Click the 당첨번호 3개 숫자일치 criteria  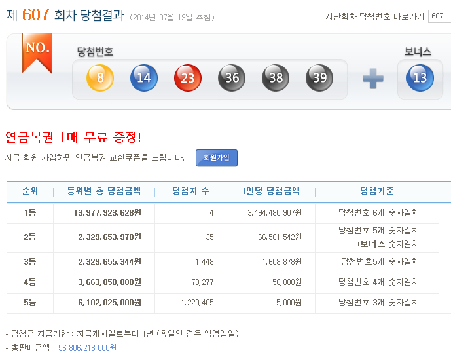tap(378, 303)
